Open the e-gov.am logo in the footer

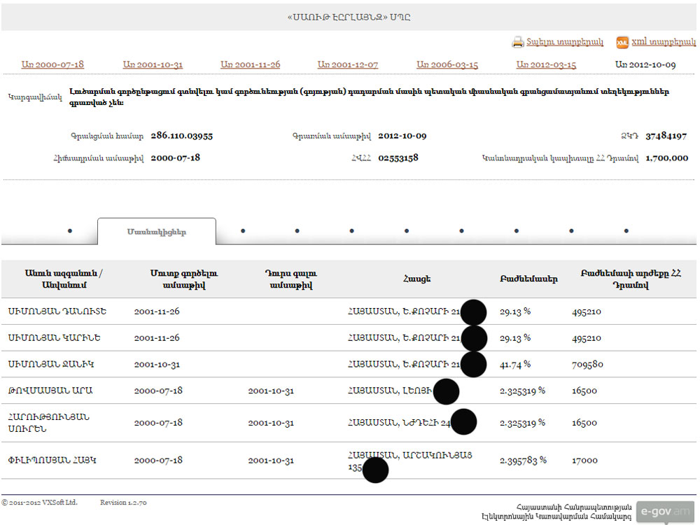point(665,512)
